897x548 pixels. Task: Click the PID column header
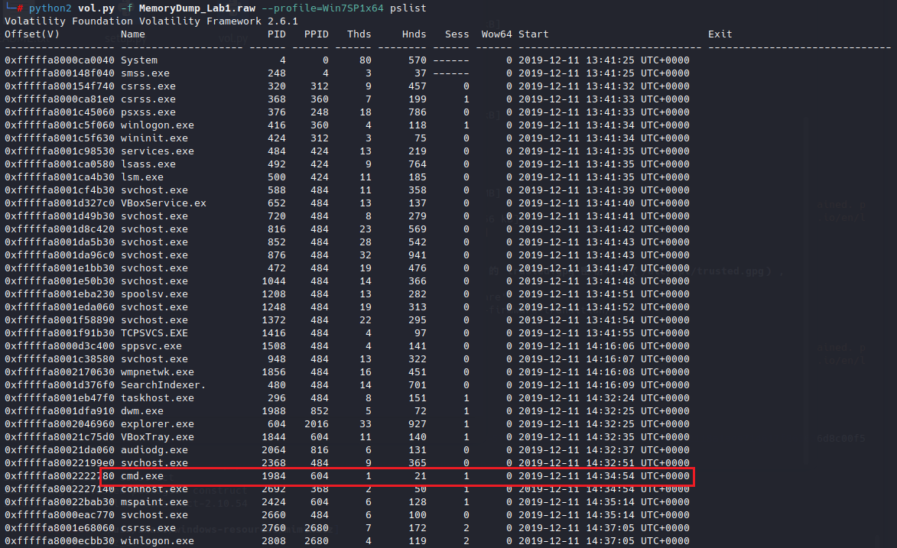click(x=276, y=34)
